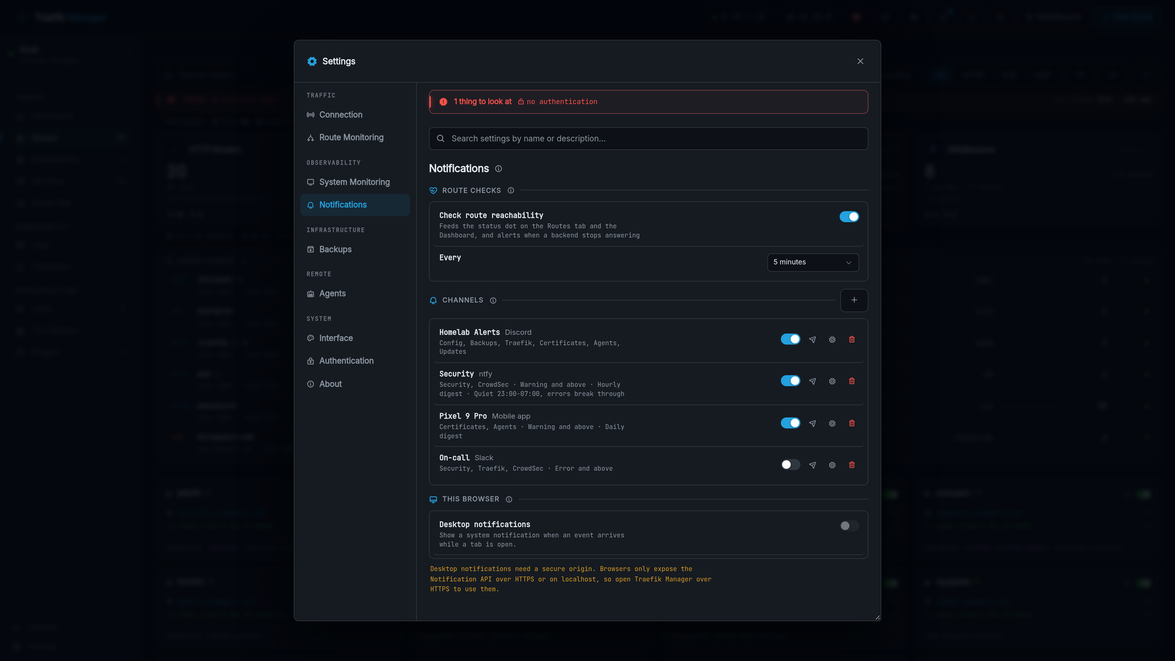Open Authentication settings section
1175x661 pixels.
[x=355, y=361]
